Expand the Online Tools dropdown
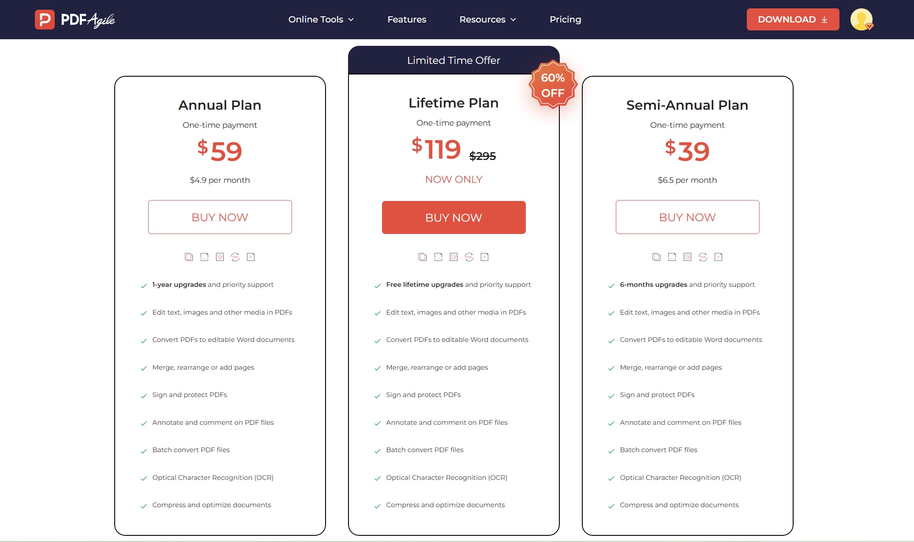This screenshot has height=542, width=914. [321, 19]
